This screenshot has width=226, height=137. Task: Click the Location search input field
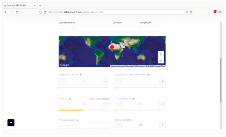pyautogui.click(x=85, y=28)
